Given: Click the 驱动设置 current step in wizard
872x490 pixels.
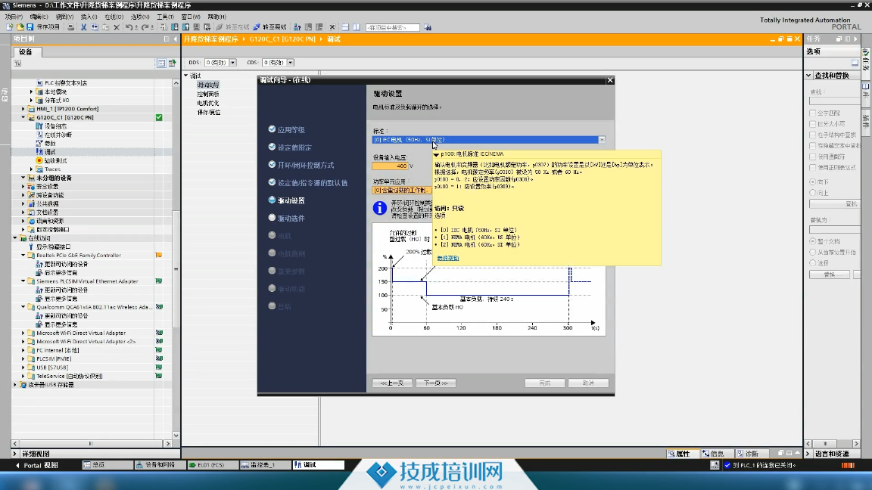Looking at the screenshot, I should click(x=291, y=200).
